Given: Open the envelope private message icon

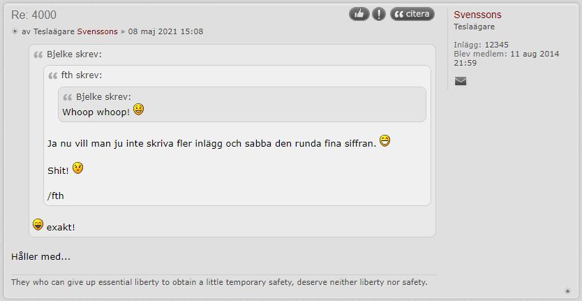Looking at the screenshot, I should pos(461,81).
